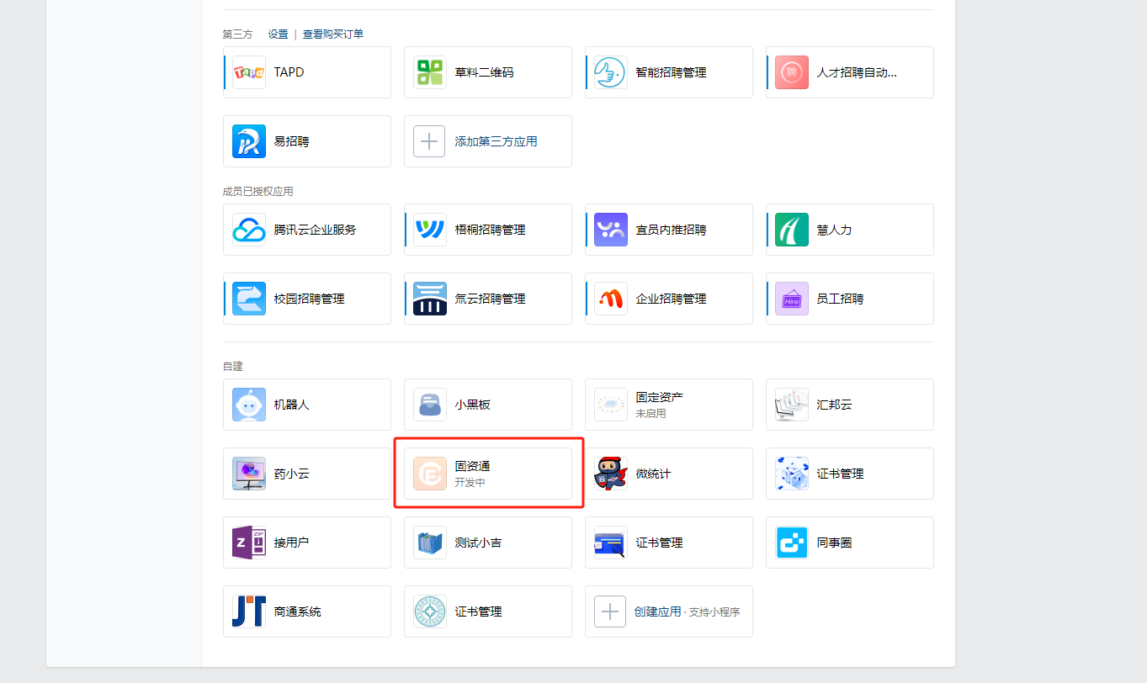Open the 设置 link beside 第三方

[x=278, y=34]
